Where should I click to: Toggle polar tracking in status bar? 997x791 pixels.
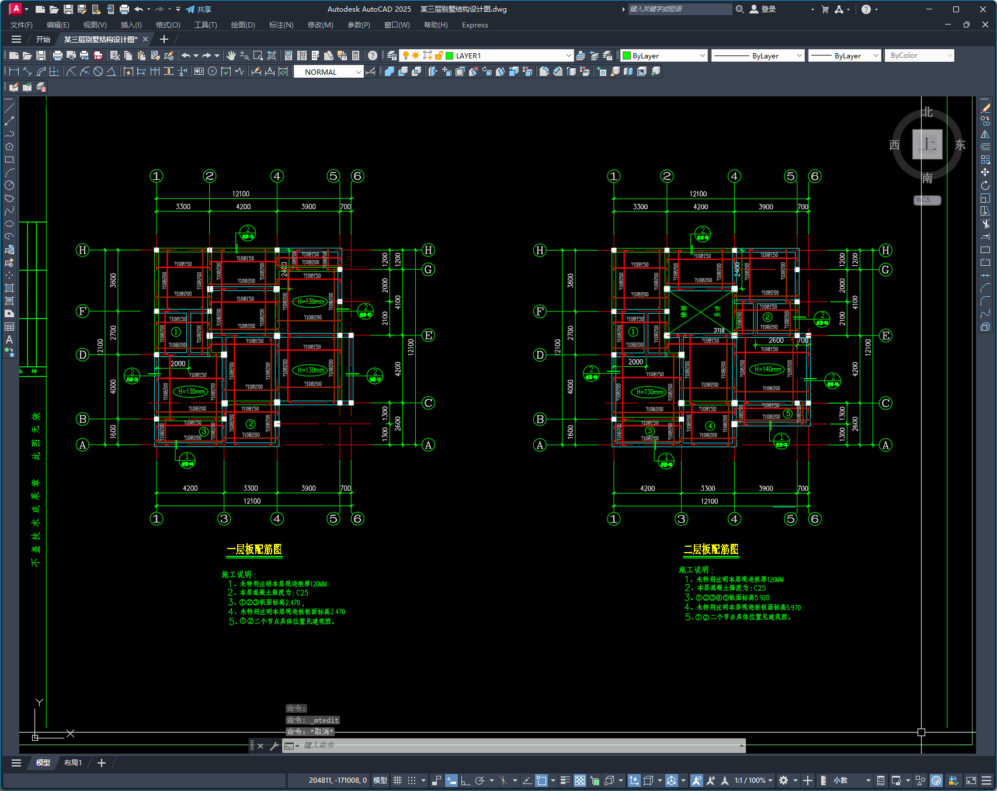point(480,780)
